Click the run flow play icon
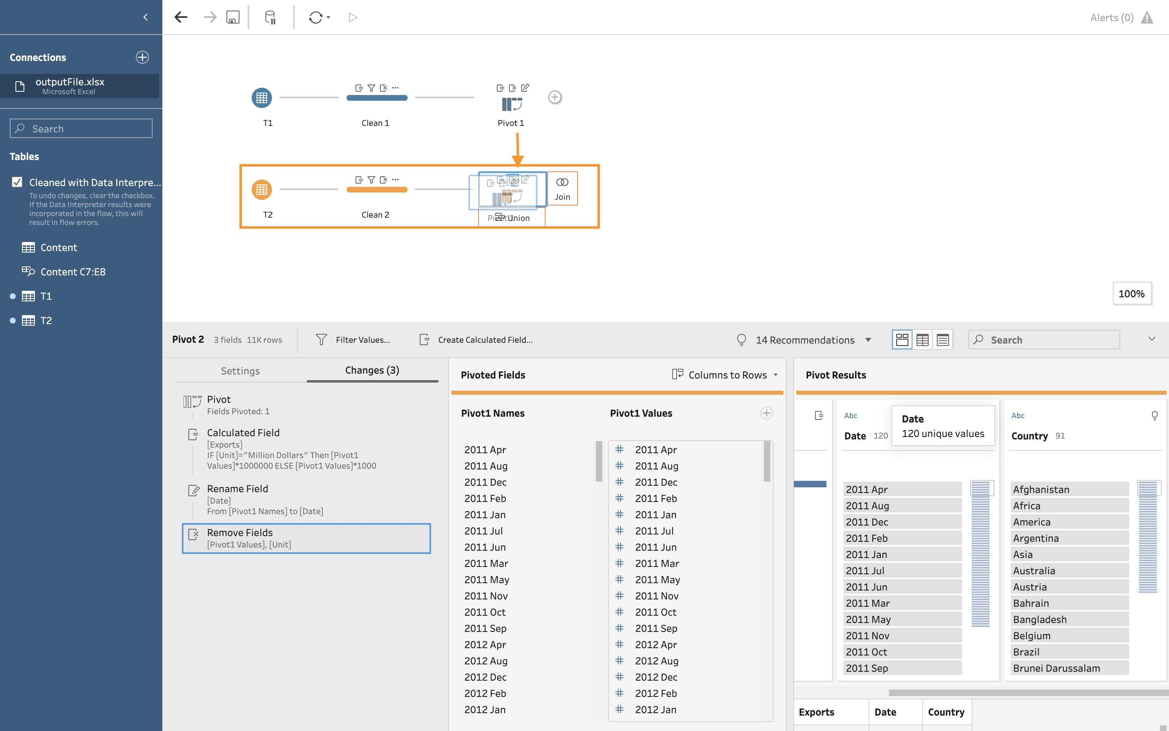The width and height of the screenshot is (1169, 731). pyautogui.click(x=353, y=17)
